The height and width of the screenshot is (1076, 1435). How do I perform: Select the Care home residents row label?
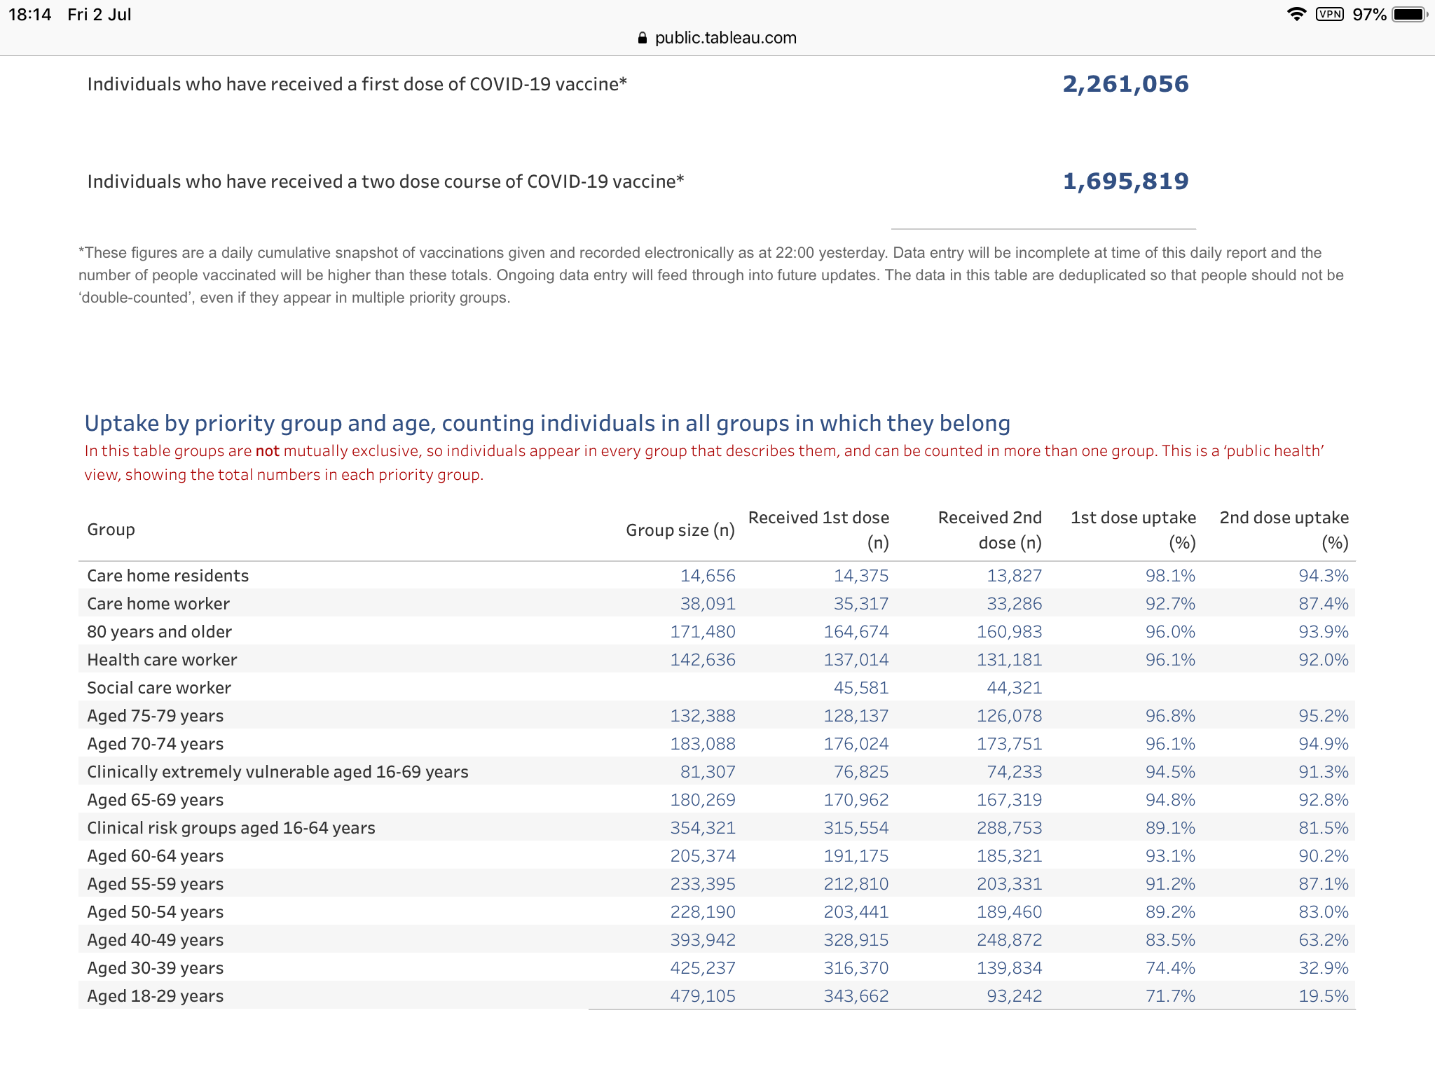tap(167, 576)
